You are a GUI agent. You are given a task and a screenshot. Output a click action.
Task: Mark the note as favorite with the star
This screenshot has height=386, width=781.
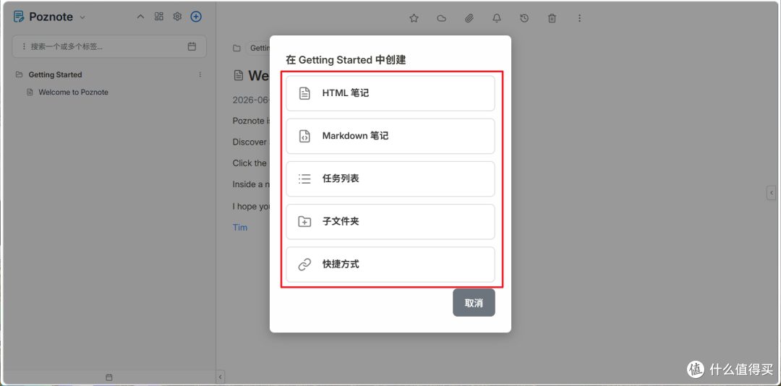coord(414,18)
